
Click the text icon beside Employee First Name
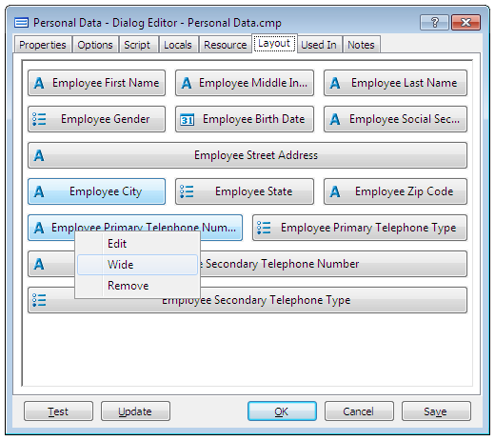[x=39, y=83]
